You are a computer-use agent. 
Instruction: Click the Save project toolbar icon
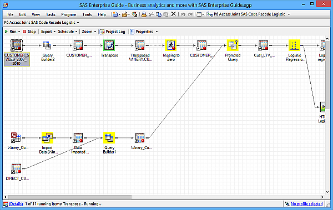(134, 14)
